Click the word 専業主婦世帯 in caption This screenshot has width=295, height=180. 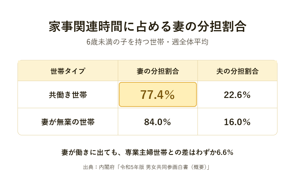tap(146, 152)
